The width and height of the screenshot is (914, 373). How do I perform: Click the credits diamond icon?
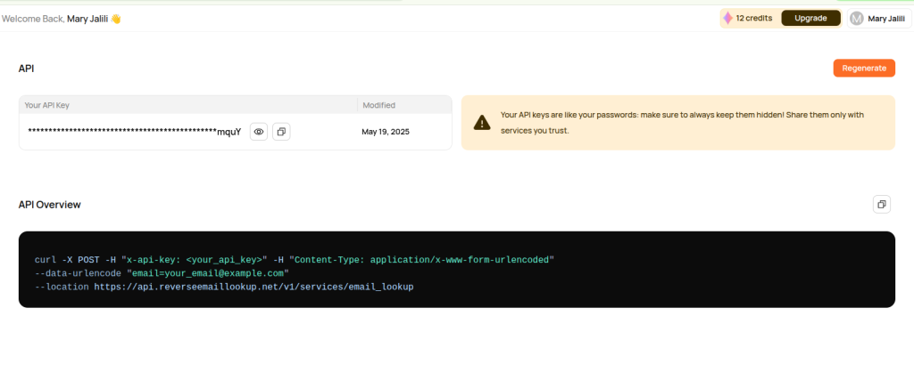pos(728,19)
